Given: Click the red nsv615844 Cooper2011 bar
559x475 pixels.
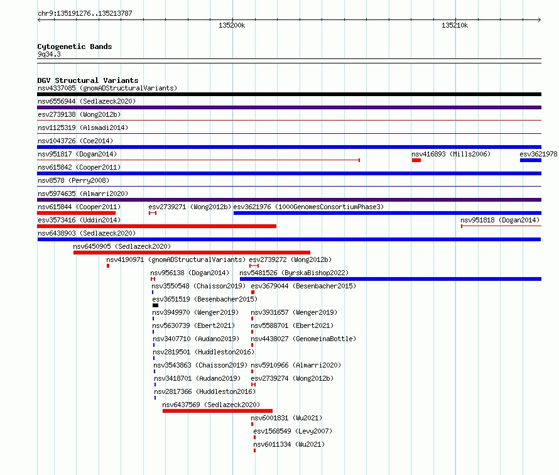Looking at the screenshot, I should pyautogui.click(x=76, y=213).
